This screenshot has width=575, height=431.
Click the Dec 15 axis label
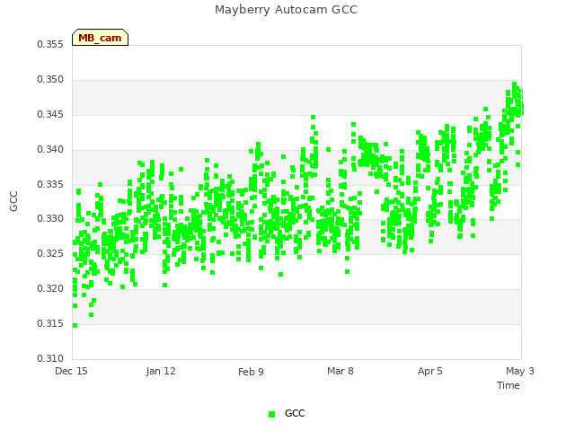[x=71, y=371]
